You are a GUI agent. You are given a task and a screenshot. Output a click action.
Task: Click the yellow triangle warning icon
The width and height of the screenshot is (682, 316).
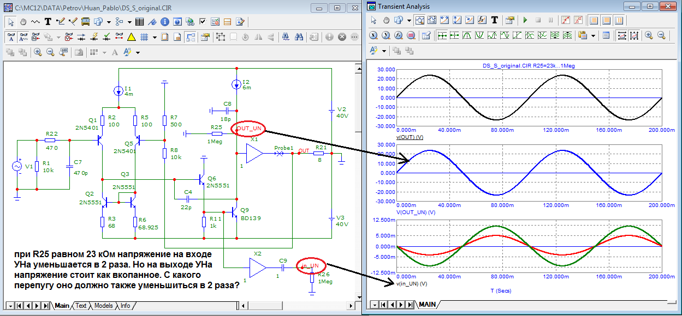(x=131, y=37)
